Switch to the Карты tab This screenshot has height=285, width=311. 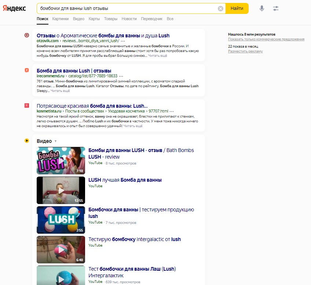click(94, 19)
